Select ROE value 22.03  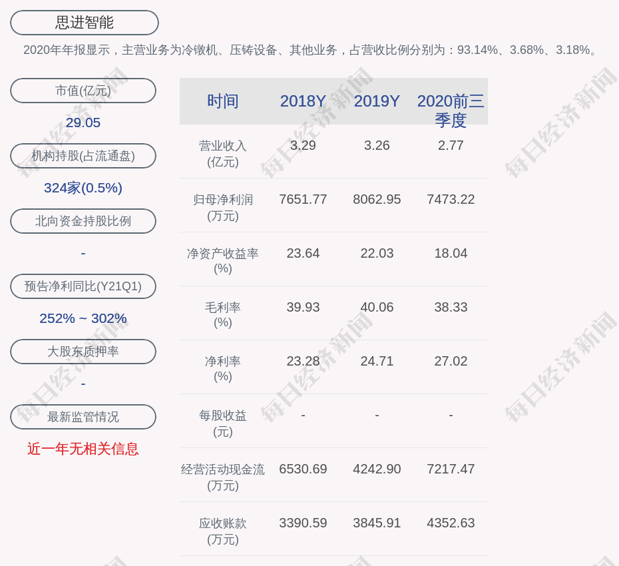click(377, 253)
